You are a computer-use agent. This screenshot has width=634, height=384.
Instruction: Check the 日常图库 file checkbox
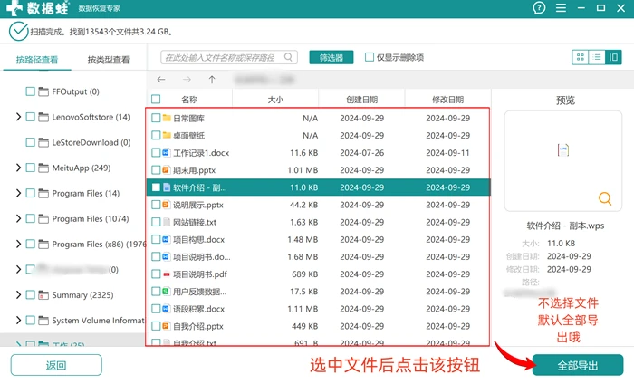click(156, 118)
